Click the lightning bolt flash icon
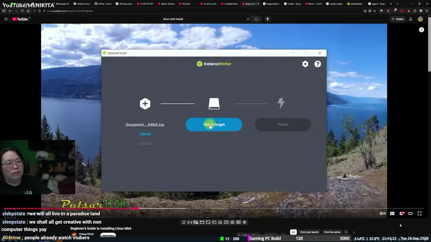This screenshot has width=431, height=242. (281, 104)
